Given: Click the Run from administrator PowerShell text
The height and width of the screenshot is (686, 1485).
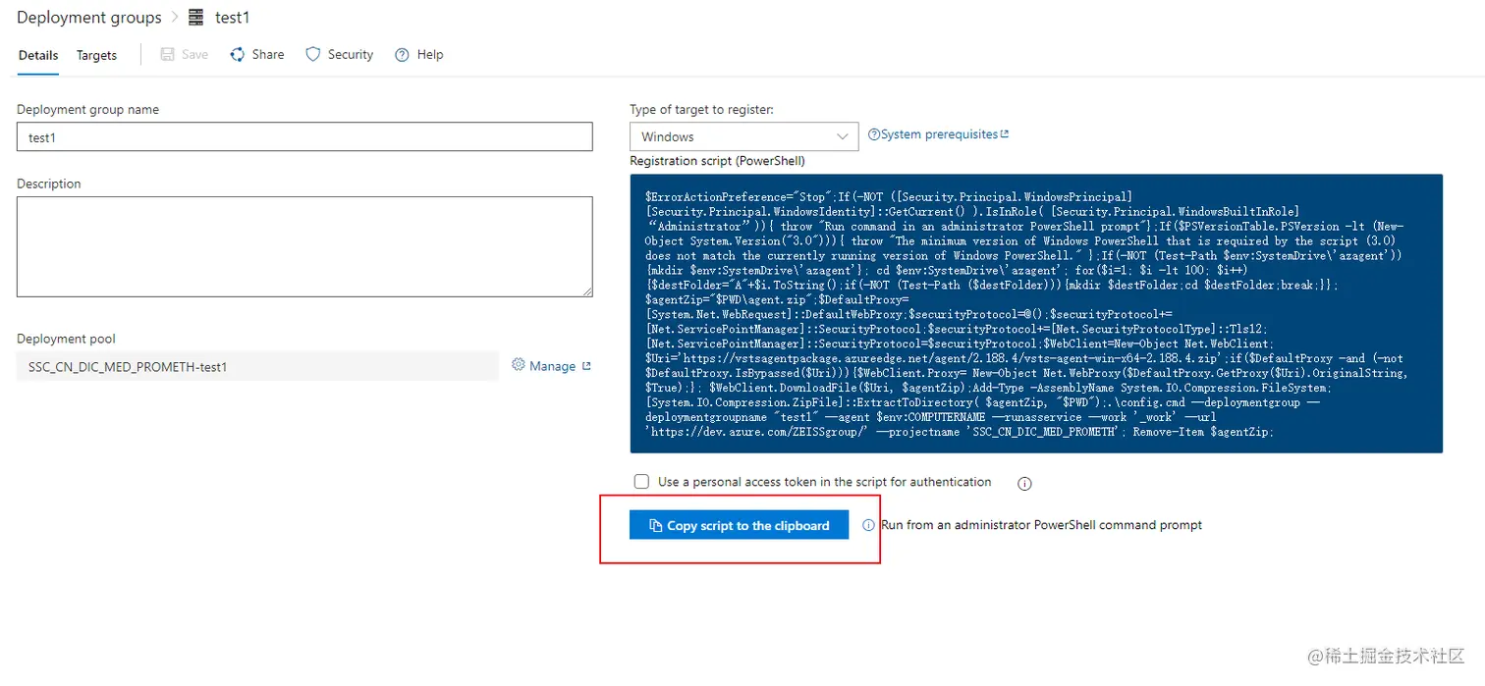Looking at the screenshot, I should 1041,525.
